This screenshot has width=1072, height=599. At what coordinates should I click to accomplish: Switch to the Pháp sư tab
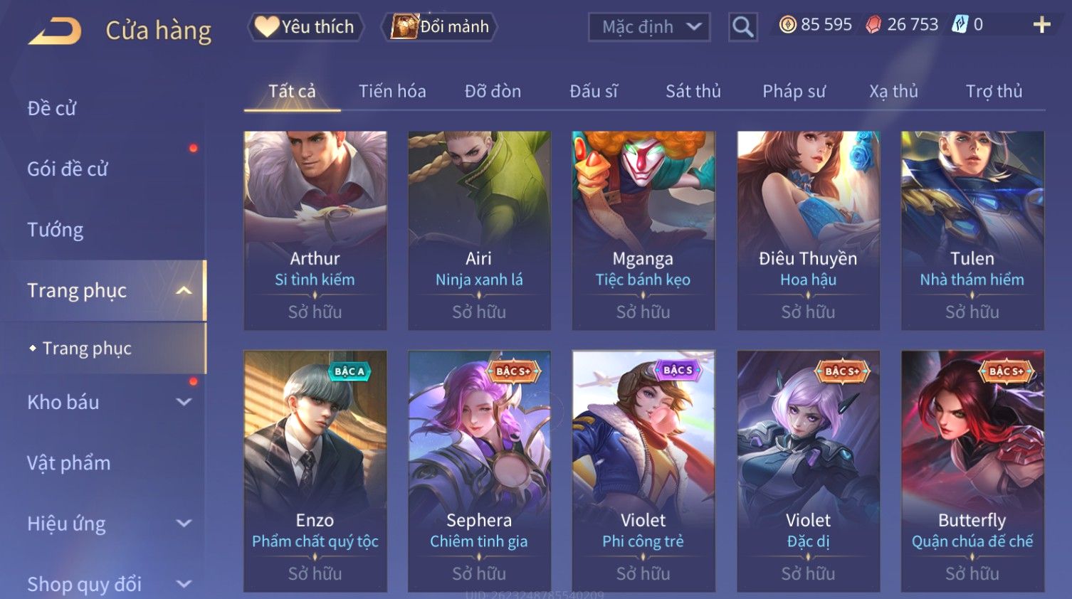point(794,91)
